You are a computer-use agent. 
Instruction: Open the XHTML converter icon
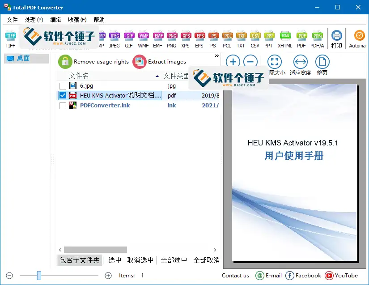[x=284, y=38]
